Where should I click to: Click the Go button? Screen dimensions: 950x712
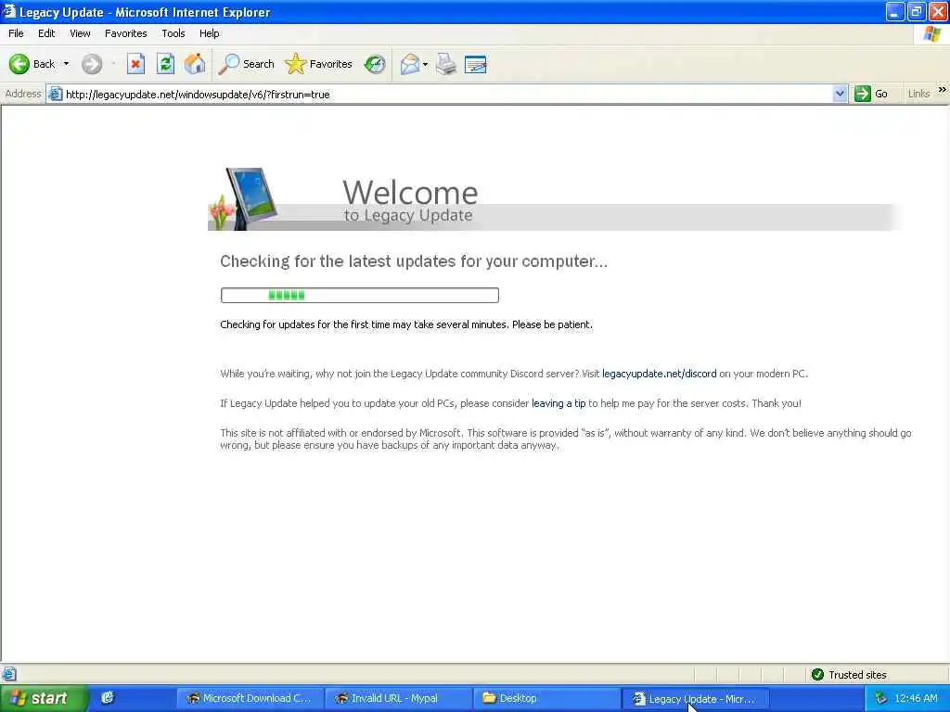click(x=871, y=94)
